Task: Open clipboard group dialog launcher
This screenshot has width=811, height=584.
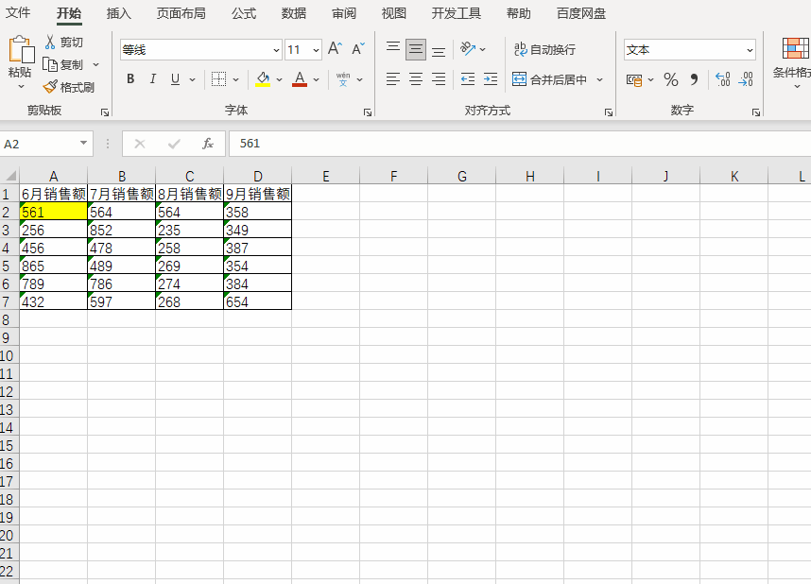Action: coord(105,112)
